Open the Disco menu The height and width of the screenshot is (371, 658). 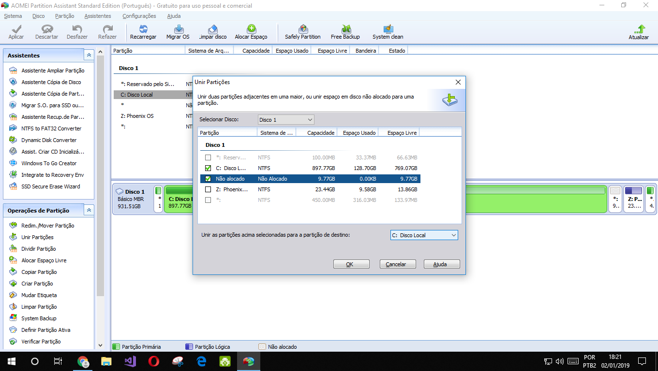point(39,16)
